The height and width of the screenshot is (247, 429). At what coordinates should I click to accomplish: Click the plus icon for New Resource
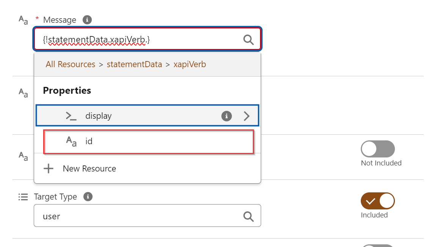tap(49, 168)
